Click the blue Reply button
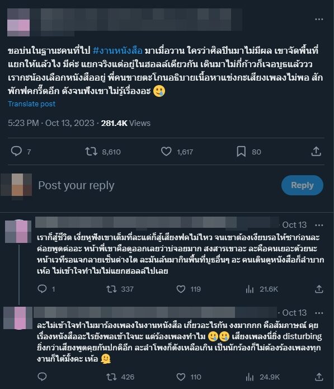This screenshot has height=389, width=334. (302, 185)
